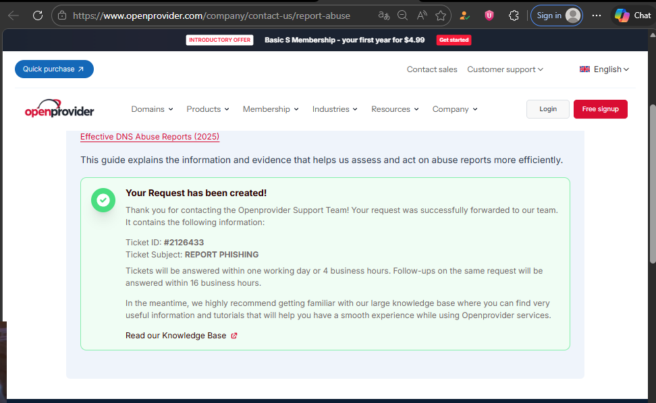
Task: Expand the Company menu
Action: [454, 109]
